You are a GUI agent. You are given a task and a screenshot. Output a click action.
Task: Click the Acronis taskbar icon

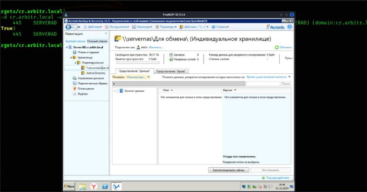(116, 187)
